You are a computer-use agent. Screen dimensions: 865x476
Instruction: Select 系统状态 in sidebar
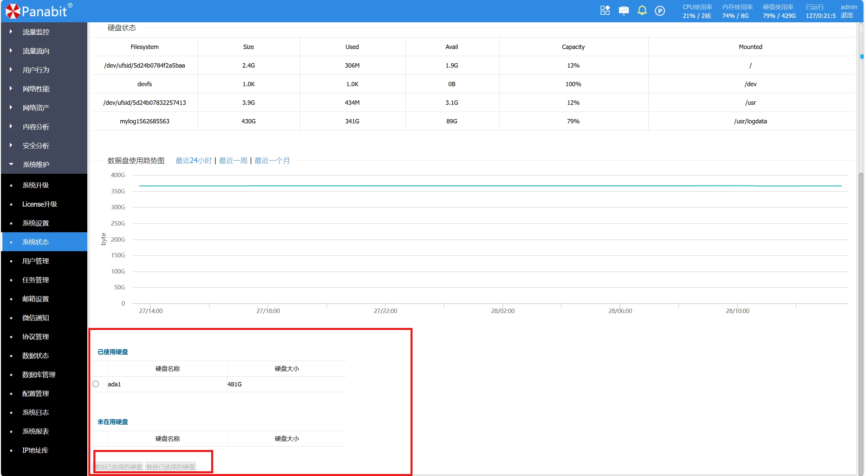click(44, 242)
